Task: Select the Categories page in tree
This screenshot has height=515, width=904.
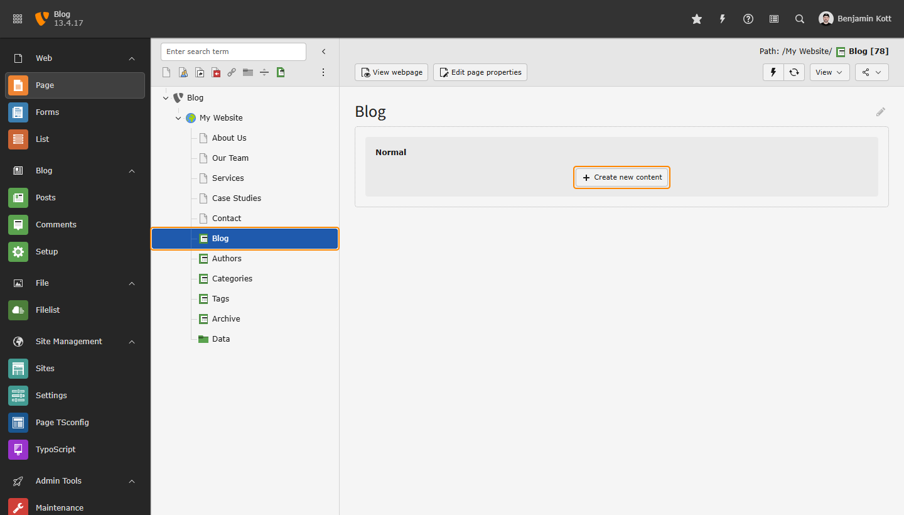Action: pos(232,278)
